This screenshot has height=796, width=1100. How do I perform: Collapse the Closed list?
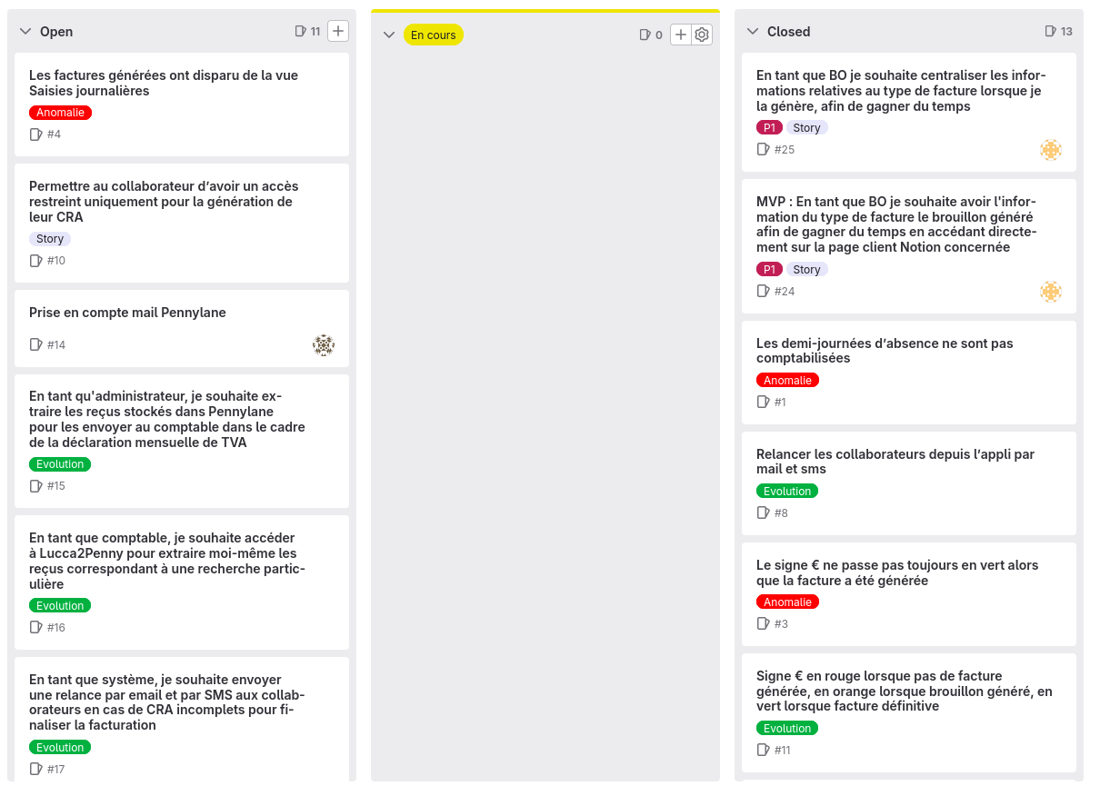point(752,32)
